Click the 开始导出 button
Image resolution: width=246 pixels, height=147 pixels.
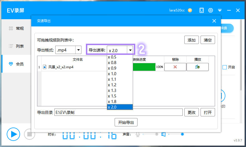tap(126, 122)
